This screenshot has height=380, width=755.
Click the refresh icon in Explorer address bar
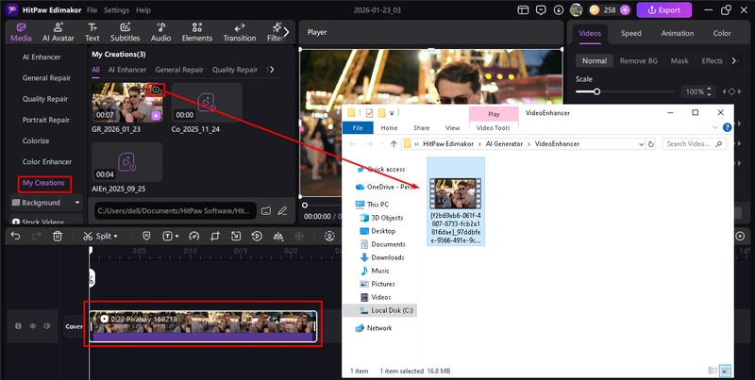[x=651, y=144]
